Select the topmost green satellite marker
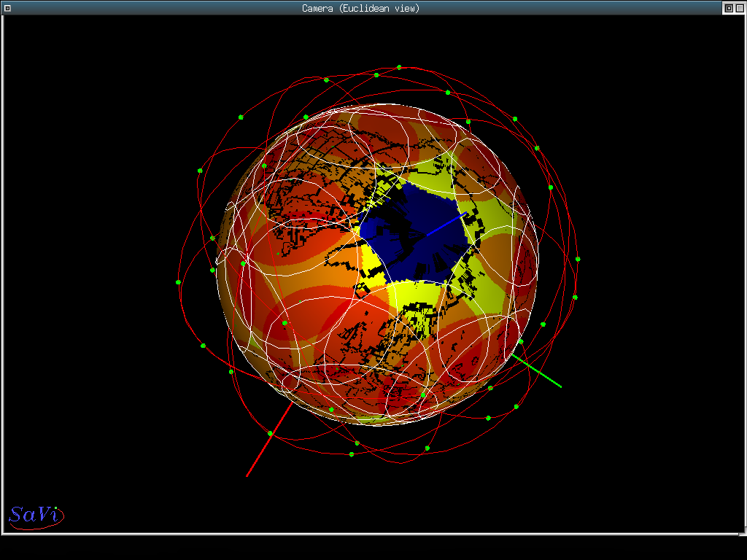747x560 pixels. click(x=399, y=67)
